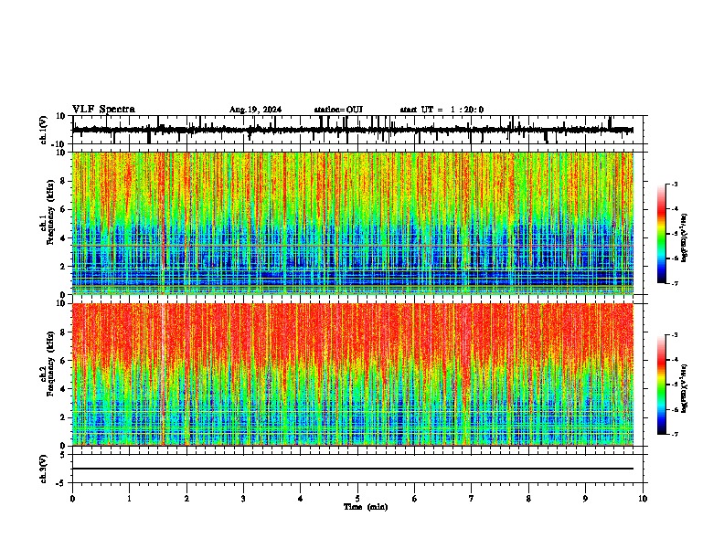724x559 pixels.
Task: Click time axis tick label "10"
Action: [643, 499]
